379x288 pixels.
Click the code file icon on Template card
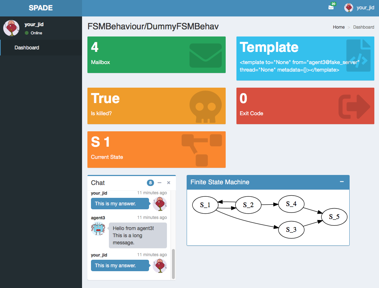click(x=358, y=55)
